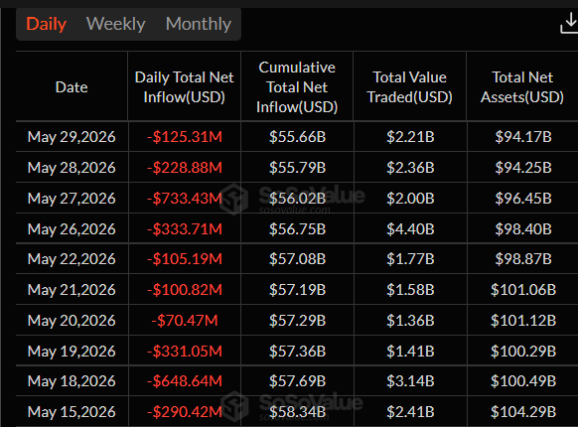The image size is (578, 427).
Task: Click the $101.06B net assets cell
Action: click(x=523, y=289)
